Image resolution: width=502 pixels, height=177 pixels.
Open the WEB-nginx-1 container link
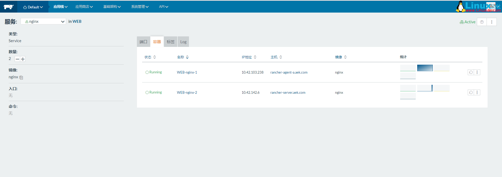click(x=187, y=72)
